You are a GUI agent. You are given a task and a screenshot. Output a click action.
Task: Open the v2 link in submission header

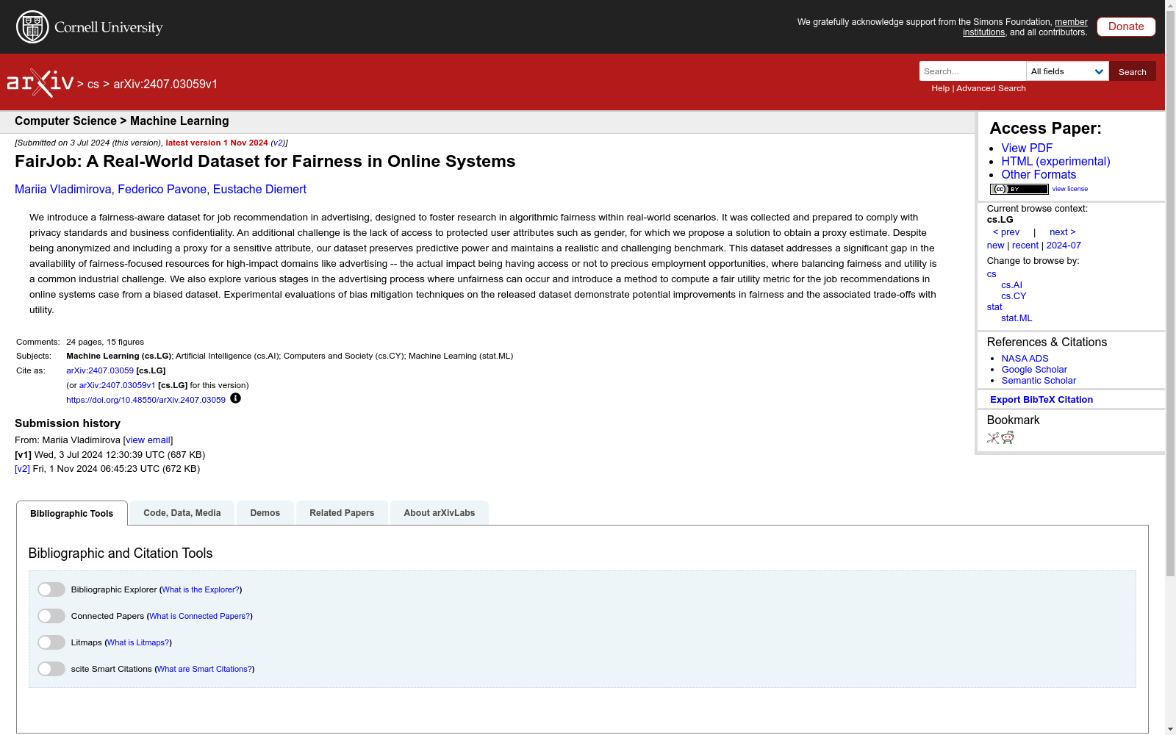278,143
